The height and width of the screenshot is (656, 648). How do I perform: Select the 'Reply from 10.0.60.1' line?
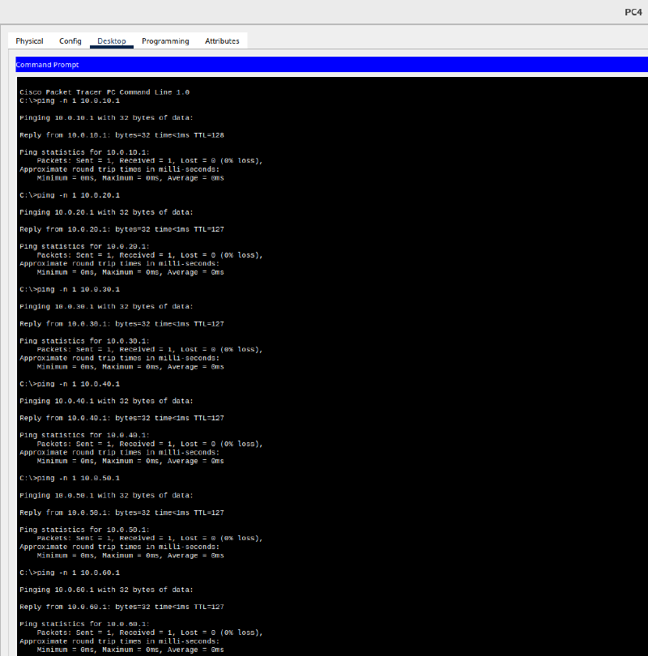[122, 607]
